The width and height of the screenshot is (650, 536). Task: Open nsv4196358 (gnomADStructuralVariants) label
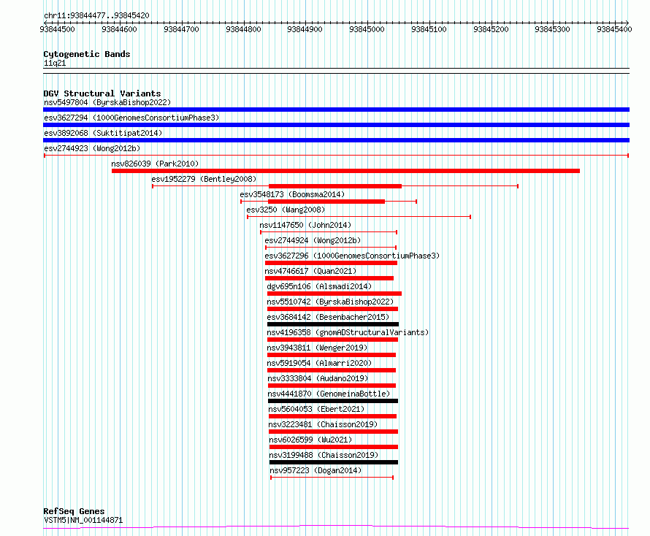(x=348, y=332)
